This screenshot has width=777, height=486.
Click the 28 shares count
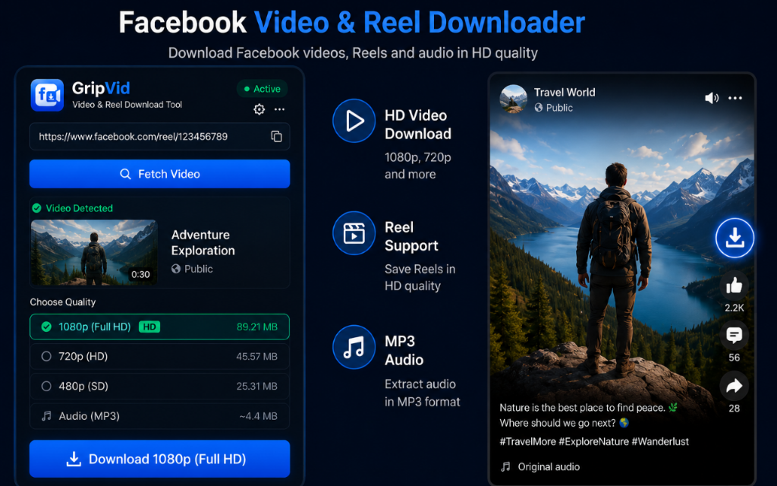tap(735, 408)
